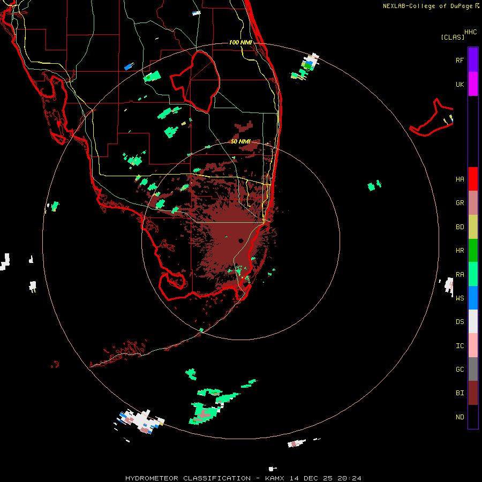Click the Hydrometeor Classification KAMX title caption
Screen dimensions: 482x482
(x=243, y=478)
